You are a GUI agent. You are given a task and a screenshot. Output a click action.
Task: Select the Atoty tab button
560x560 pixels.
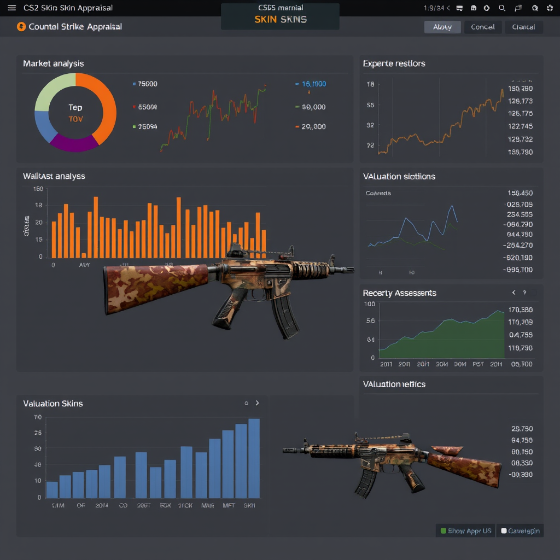(442, 27)
